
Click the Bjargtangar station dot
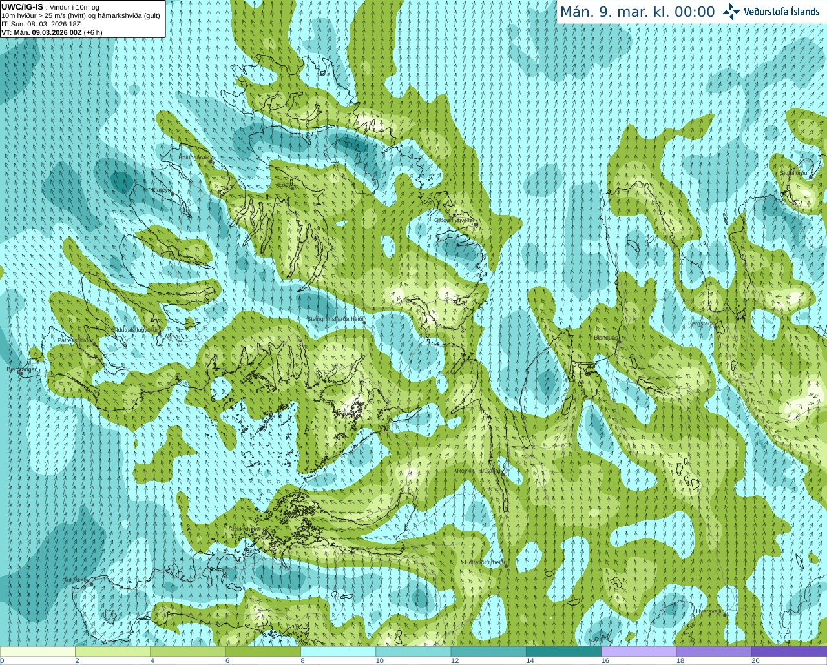[21, 373]
